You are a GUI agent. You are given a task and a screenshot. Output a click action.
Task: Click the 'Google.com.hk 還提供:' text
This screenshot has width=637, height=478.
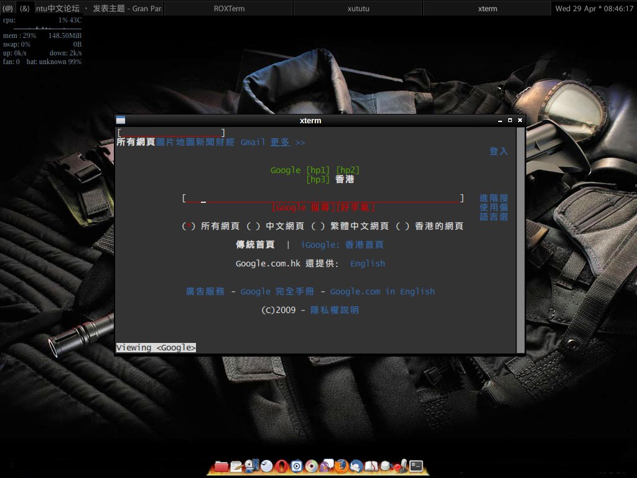point(287,263)
